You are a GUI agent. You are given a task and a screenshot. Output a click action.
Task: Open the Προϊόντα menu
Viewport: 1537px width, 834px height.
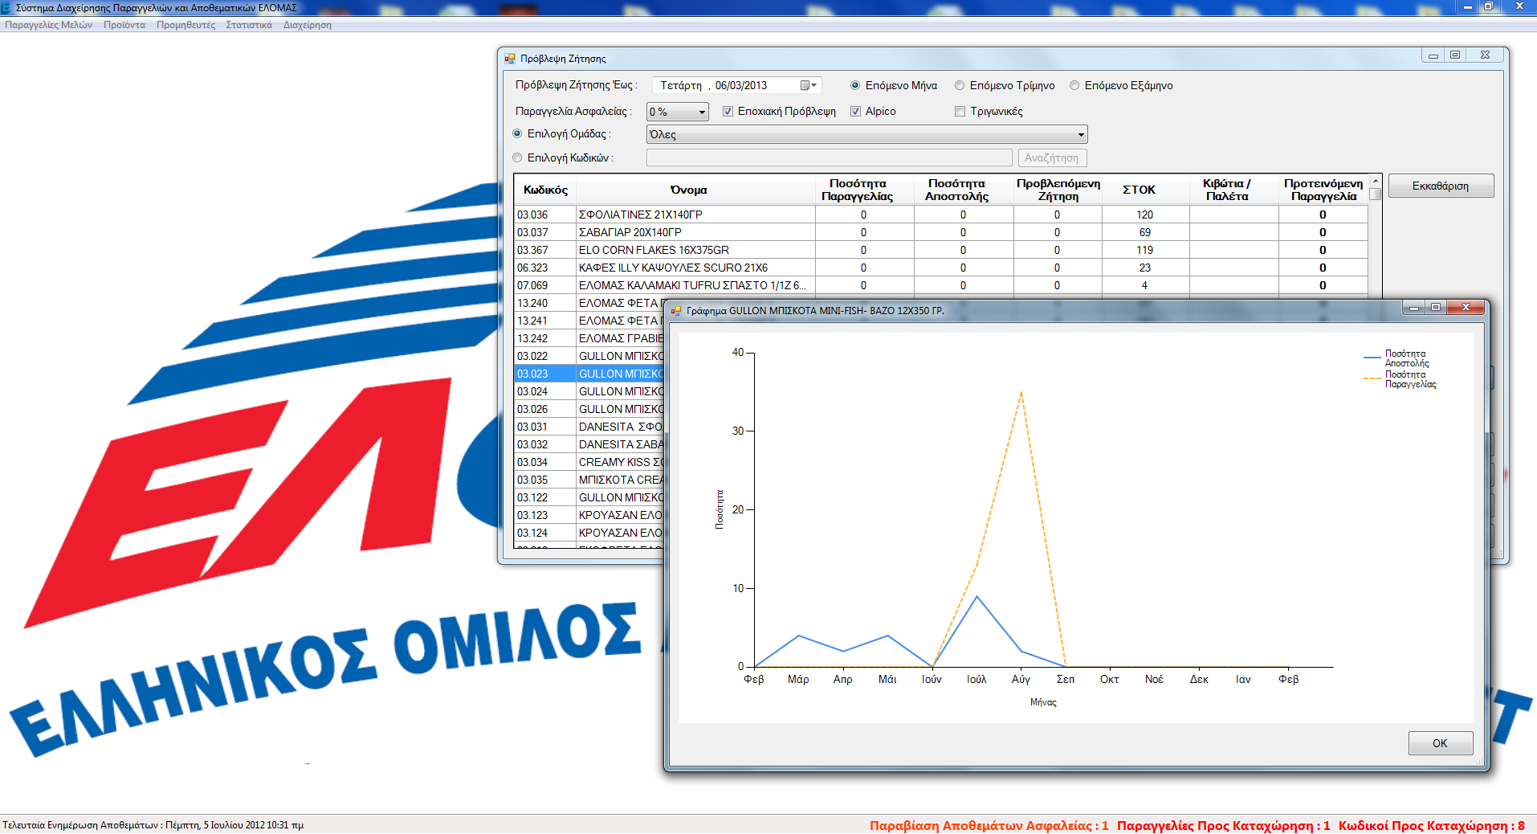point(124,25)
